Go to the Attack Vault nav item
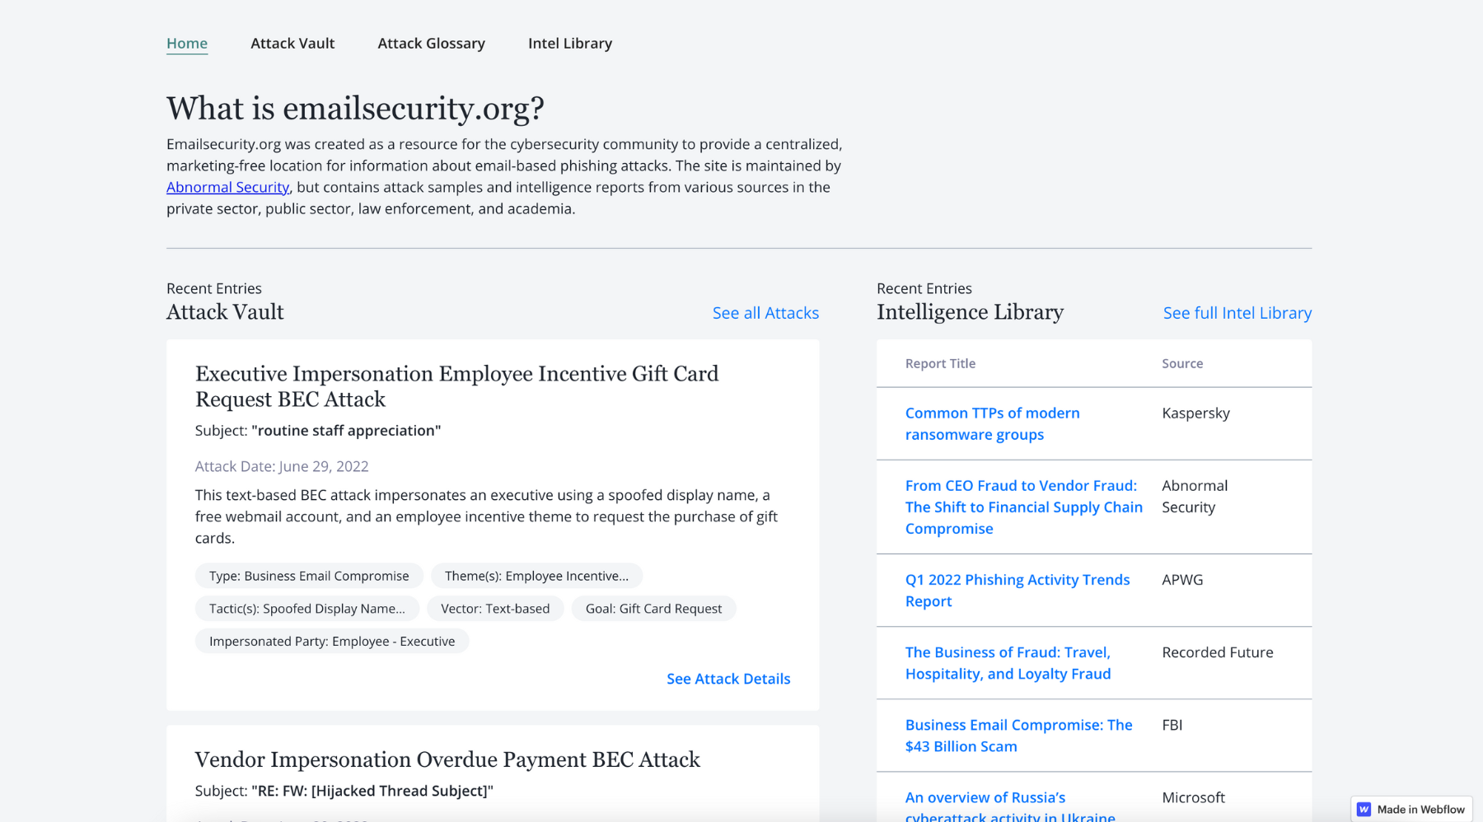Screen dimensions: 1483x822 (292, 43)
